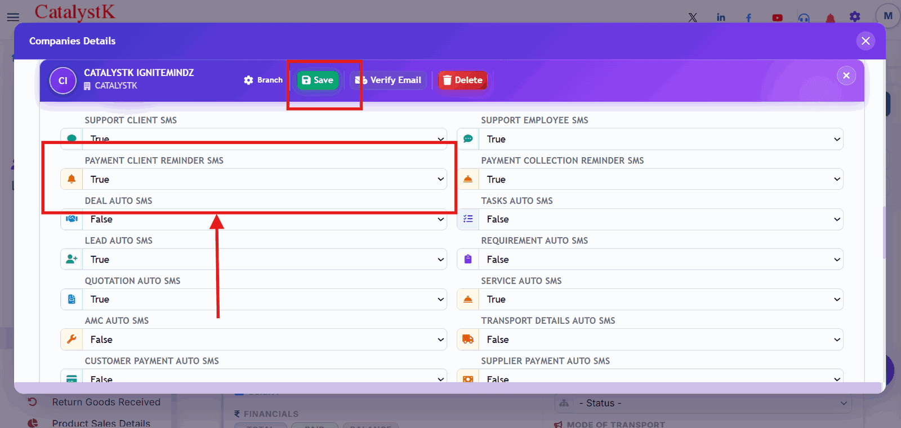
Task: Open AMC Auto SMS dropdown
Action: coord(265,339)
